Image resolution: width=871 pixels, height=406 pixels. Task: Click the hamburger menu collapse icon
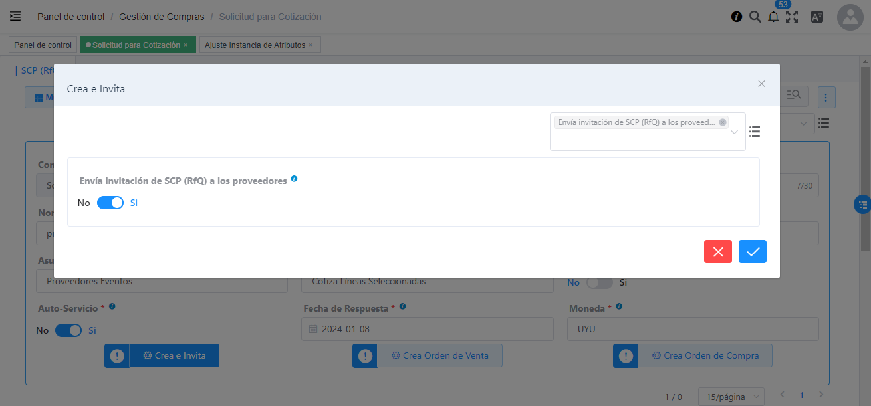coord(15,17)
